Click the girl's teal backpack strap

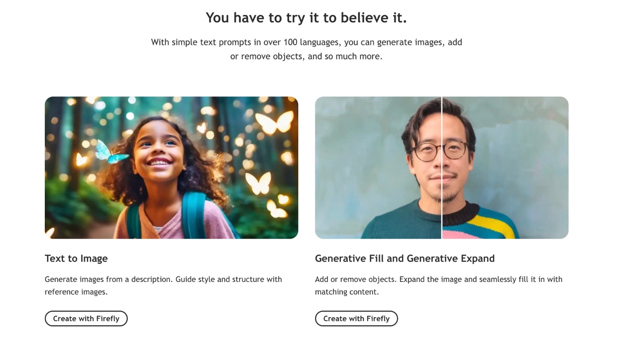point(194,215)
